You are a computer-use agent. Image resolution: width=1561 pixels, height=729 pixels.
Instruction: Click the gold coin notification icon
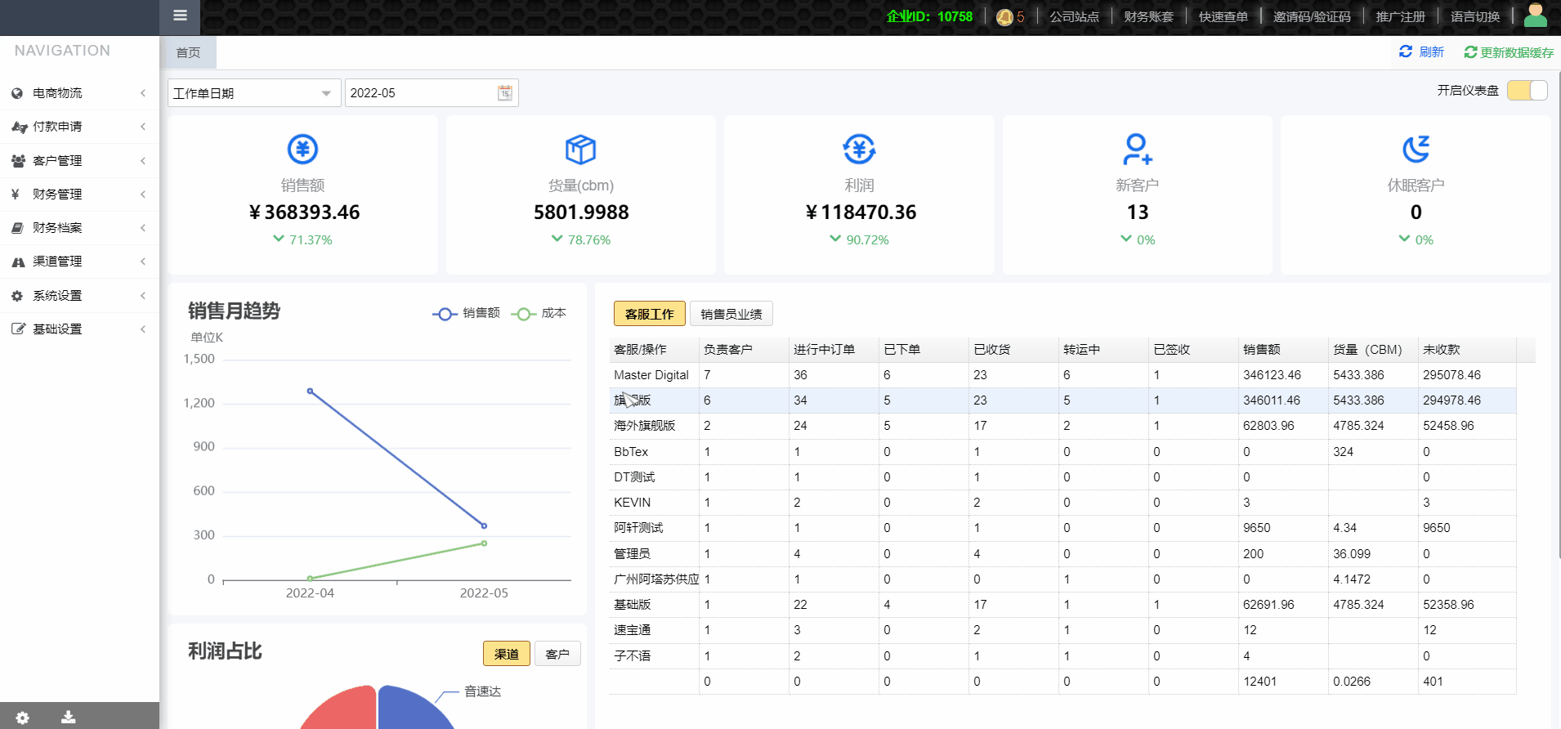pos(1004,17)
